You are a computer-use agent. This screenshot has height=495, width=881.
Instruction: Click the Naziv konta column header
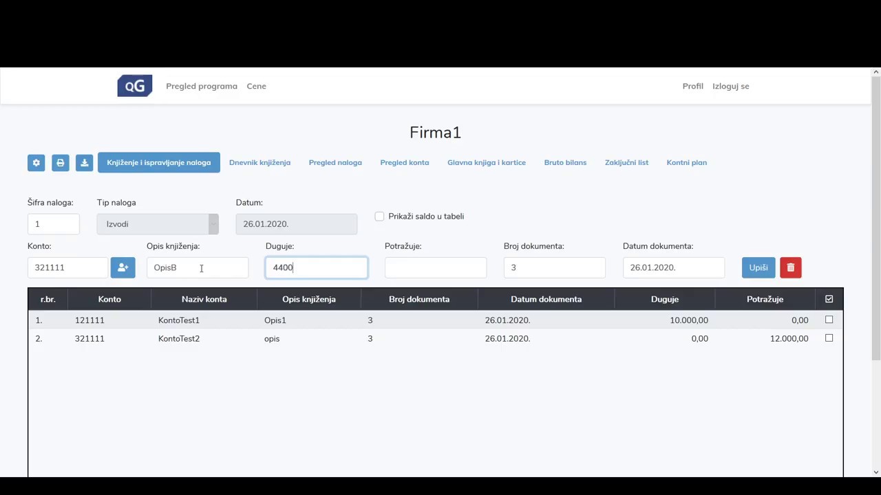[x=204, y=299]
